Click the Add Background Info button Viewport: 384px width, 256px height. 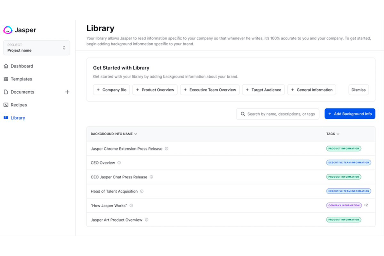pyautogui.click(x=350, y=114)
